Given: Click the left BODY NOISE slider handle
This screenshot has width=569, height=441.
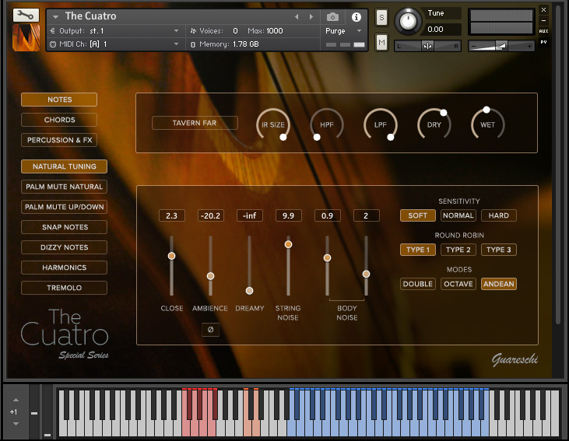Looking at the screenshot, I should [x=328, y=258].
